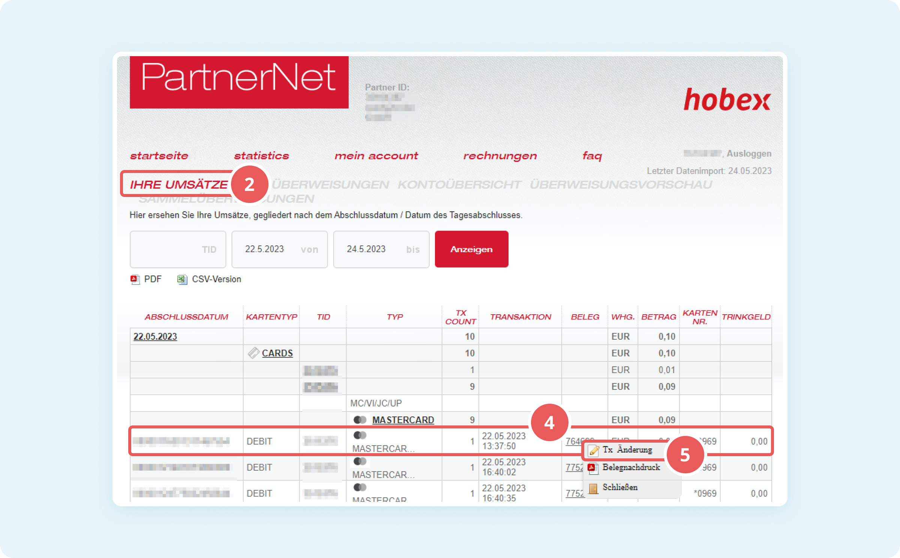
Task: Click the Mastercard logo beside MASTERCARD link
Action: pos(360,420)
